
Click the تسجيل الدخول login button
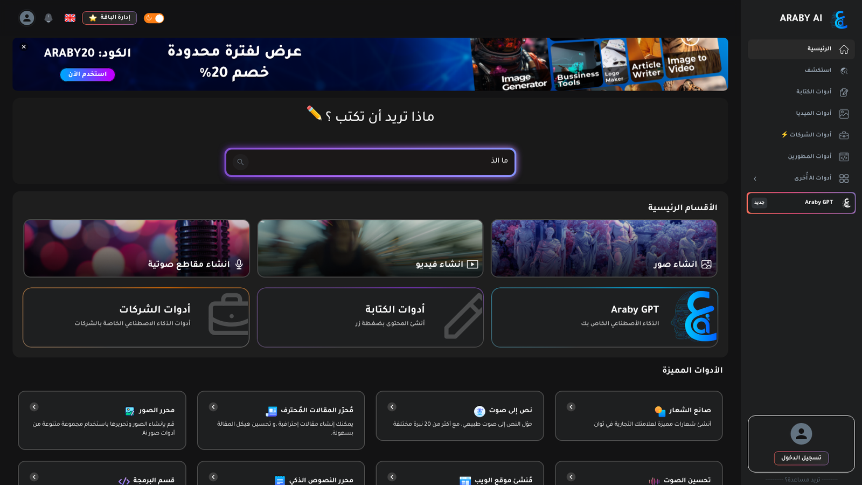pos(801,458)
